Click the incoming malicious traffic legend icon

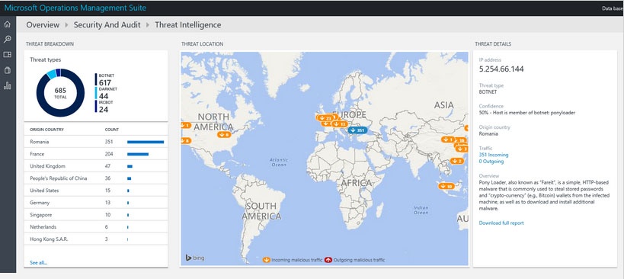point(267,260)
